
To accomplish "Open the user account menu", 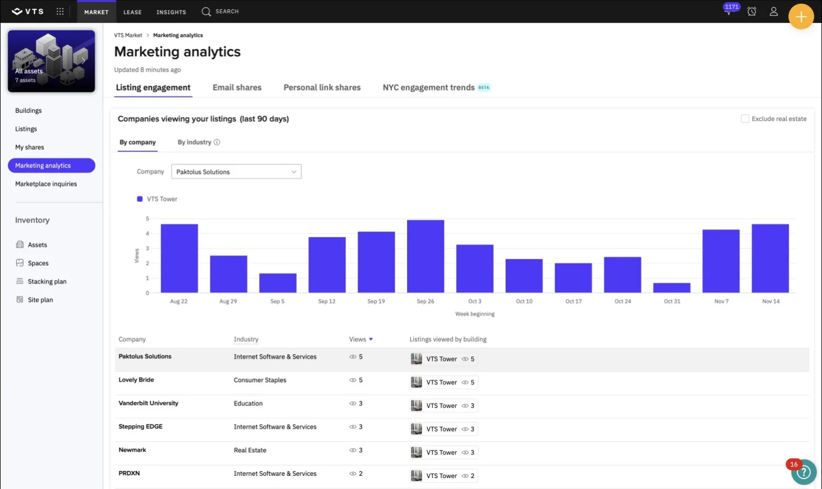I will tap(774, 11).
